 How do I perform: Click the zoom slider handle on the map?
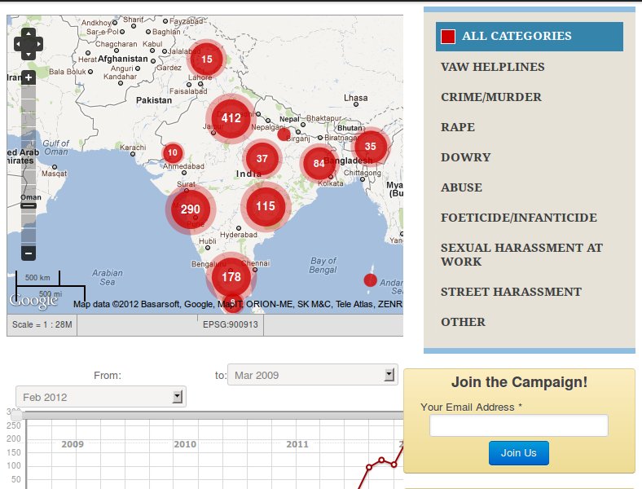tap(29, 205)
